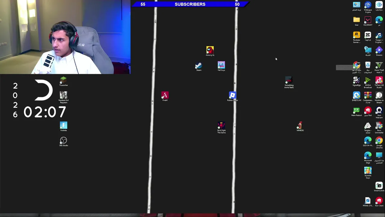Screen dimensions: 385x217
Task: Select the TikTok LIVE Studio icon
Action: (379, 83)
